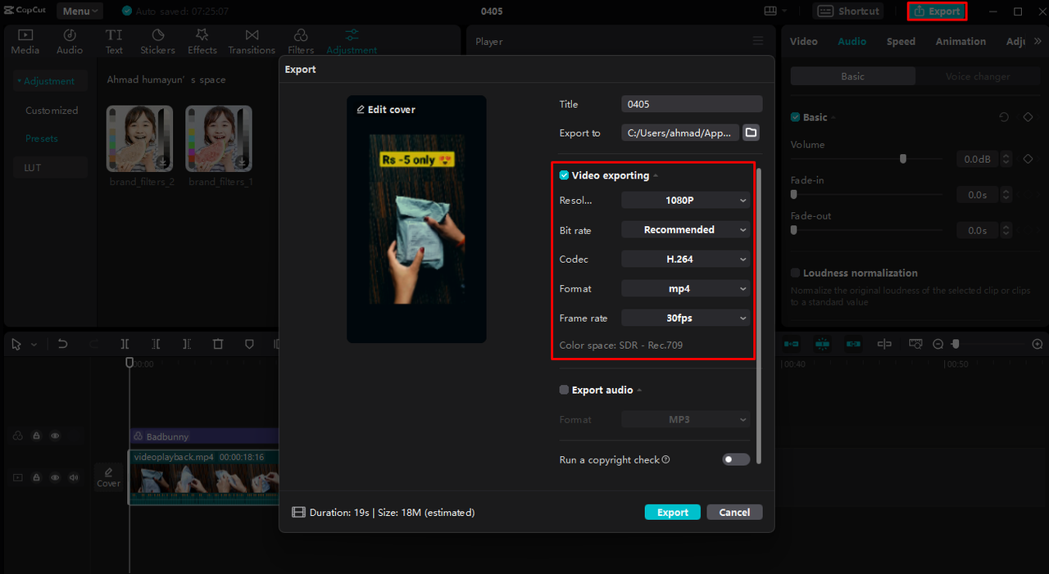
Task: Click the folder icon beside the Export to path
Action: pos(751,133)
